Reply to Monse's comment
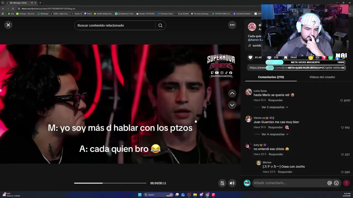 (x=285, y=172)
